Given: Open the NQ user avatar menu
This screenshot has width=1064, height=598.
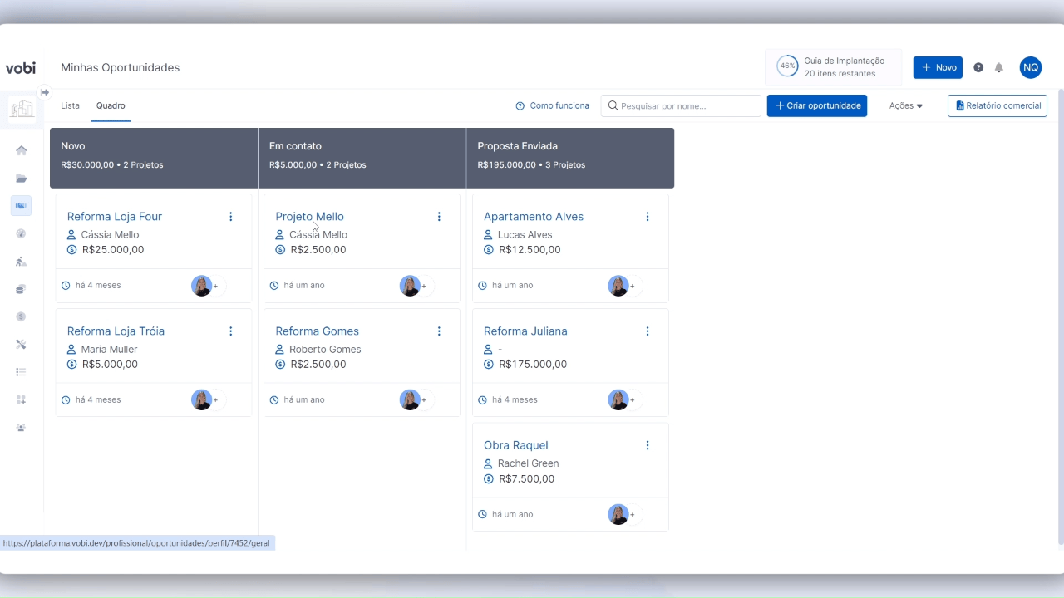Looking at the screenshot, I should (1031, 68).
